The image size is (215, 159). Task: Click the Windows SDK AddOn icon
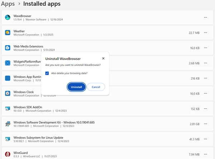coord(8,109)
